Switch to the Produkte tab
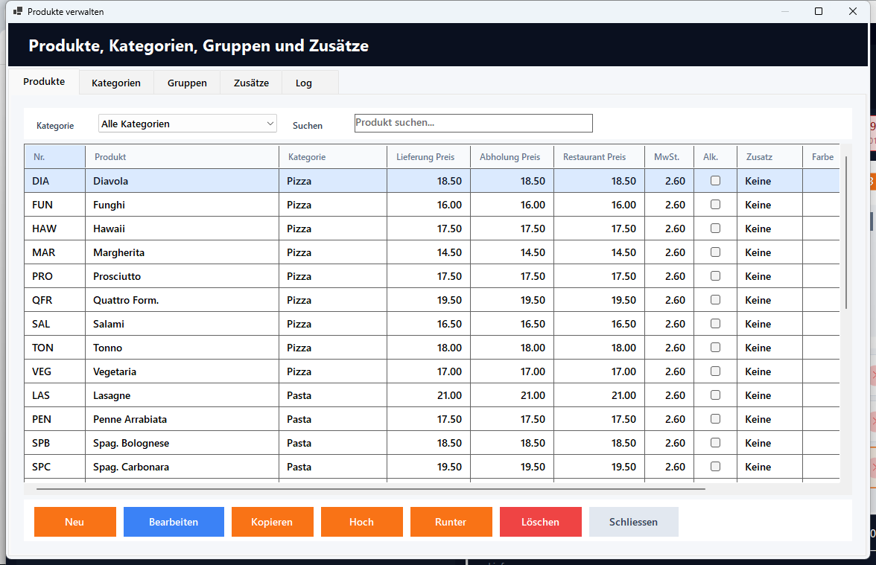 pos(44,82)
